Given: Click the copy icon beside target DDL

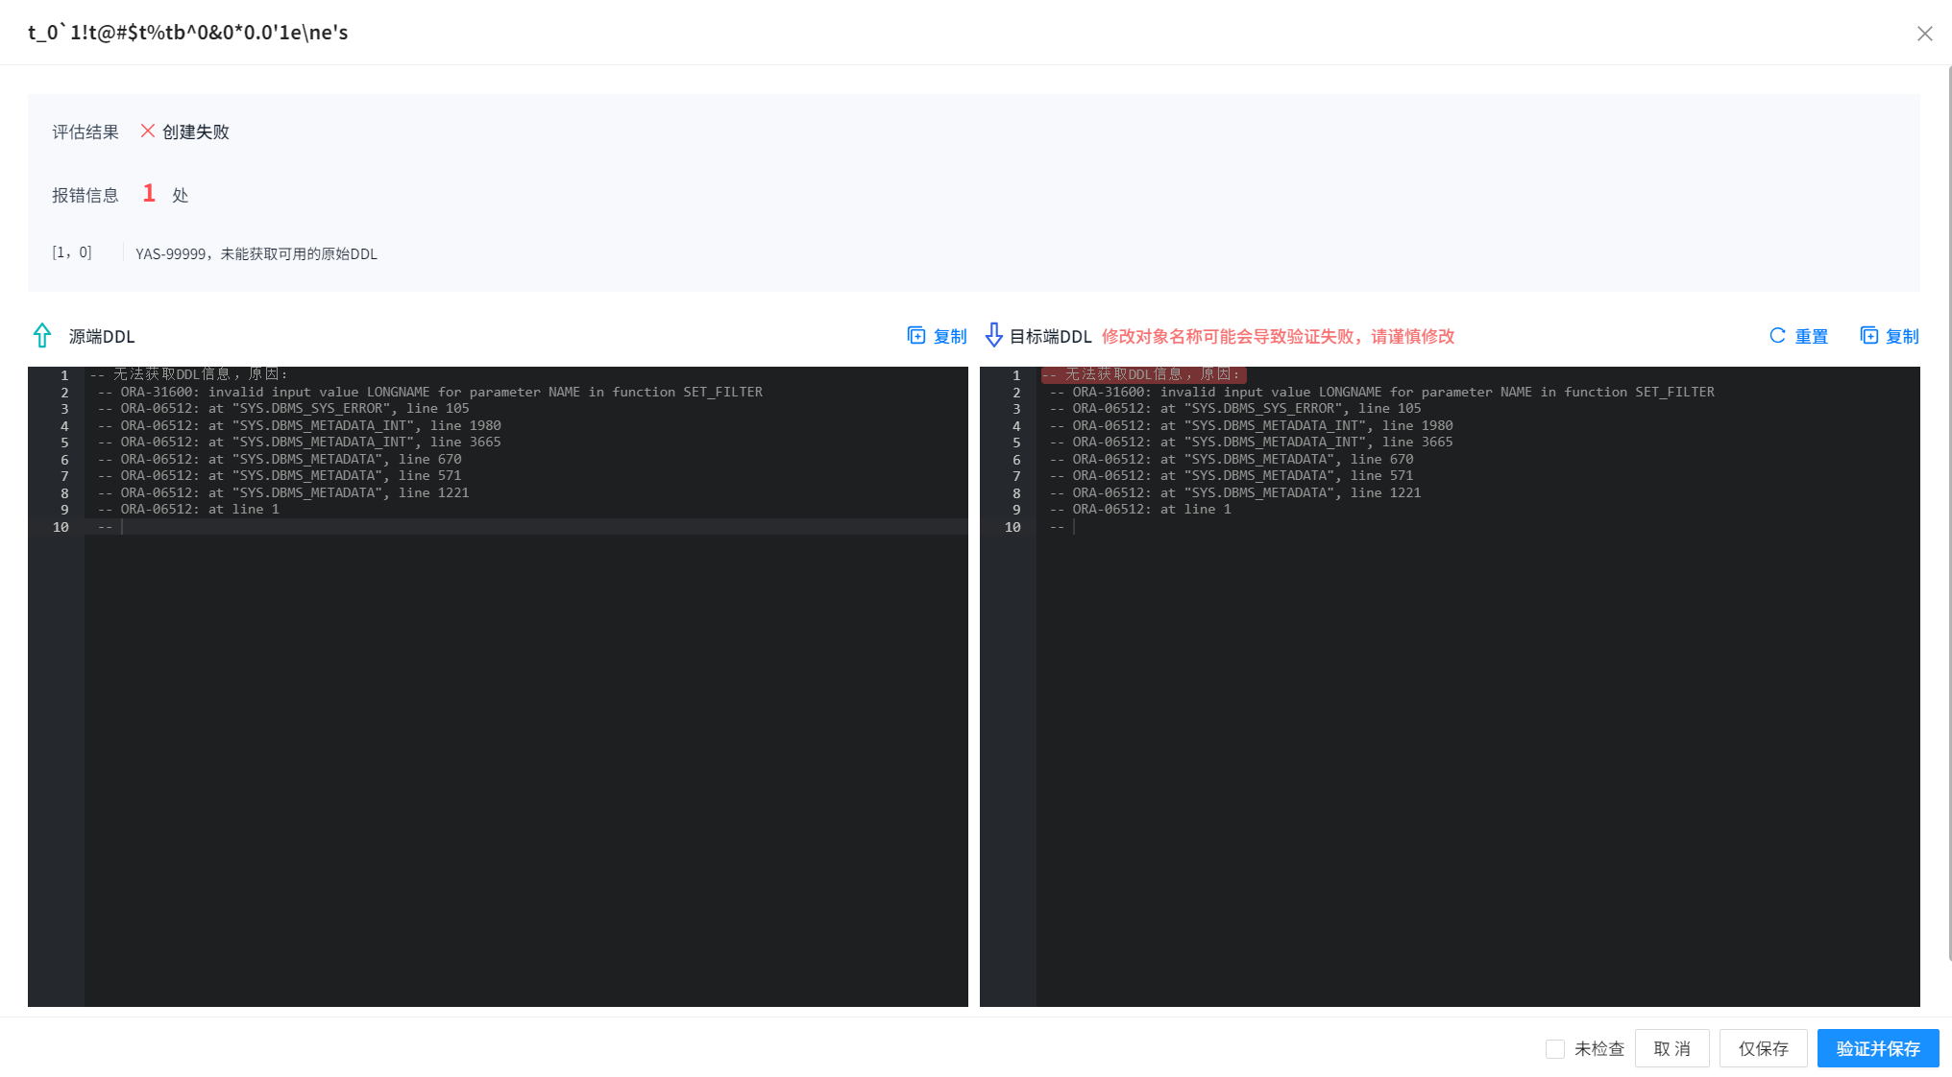Looking at the screenshot, I should [x=1869, y=335].
